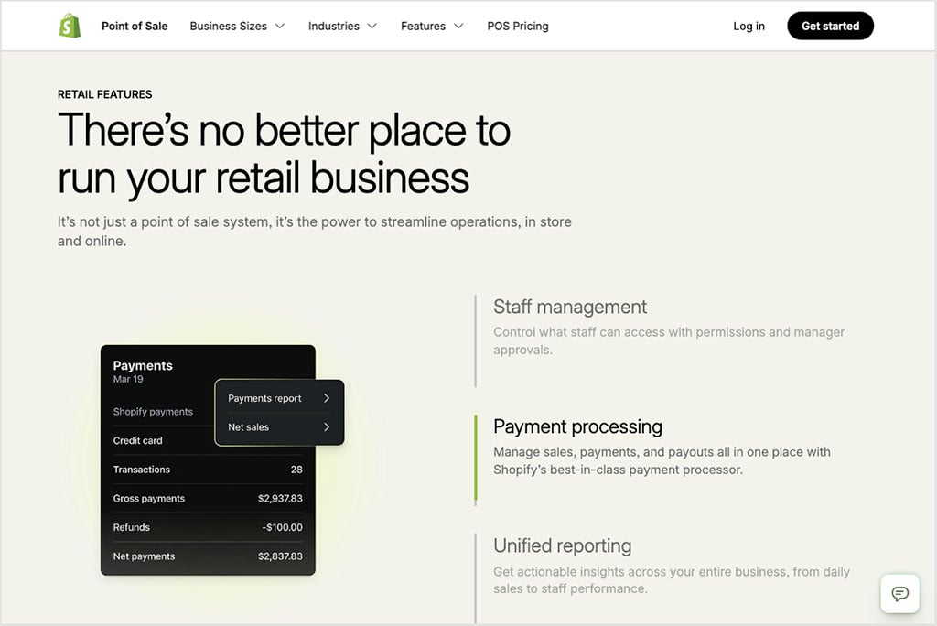Screen dimensions: 937x626
Task: Click the Payments report chevron arrow
Action: (x=327, y=398)
